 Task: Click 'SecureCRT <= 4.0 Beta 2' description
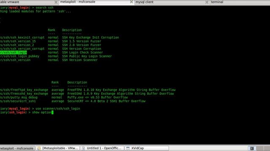pos(106,101)
